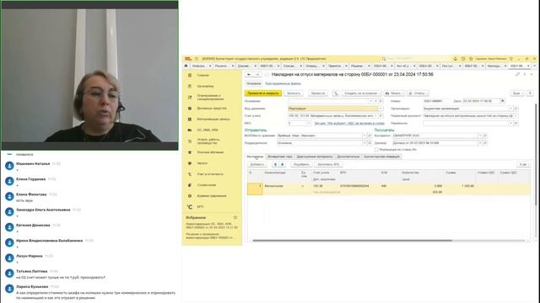Expand the Контрагент dropdown
Viewport: 540px width, 303px height.
click(480, 136)
